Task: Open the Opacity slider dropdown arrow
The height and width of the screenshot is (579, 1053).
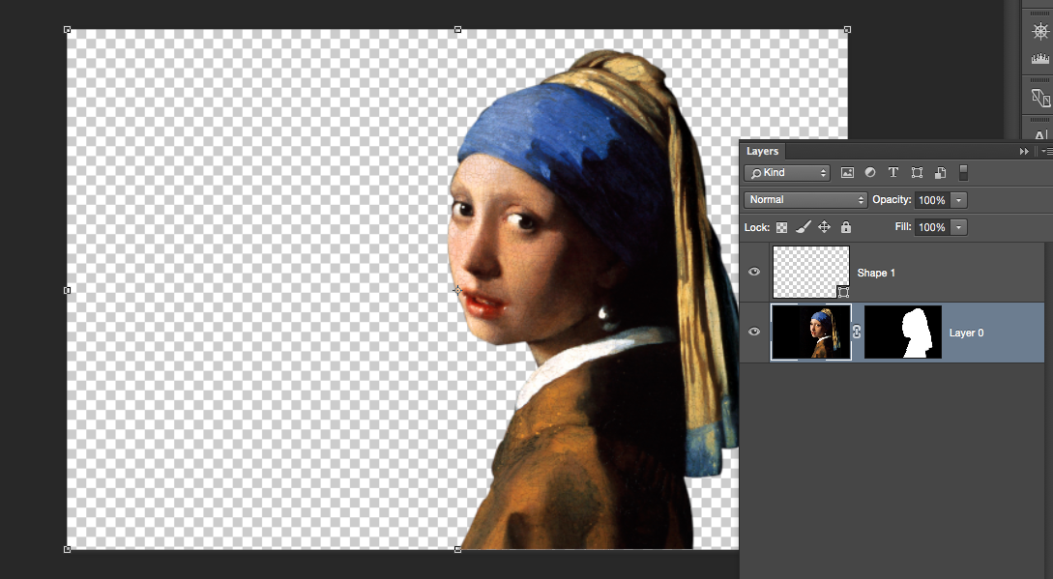Action: [x=959, y=200]
